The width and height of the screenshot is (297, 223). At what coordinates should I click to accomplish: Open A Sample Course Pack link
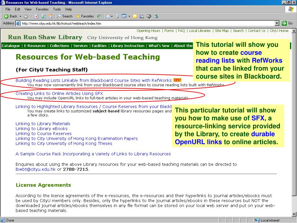(93, 154)
